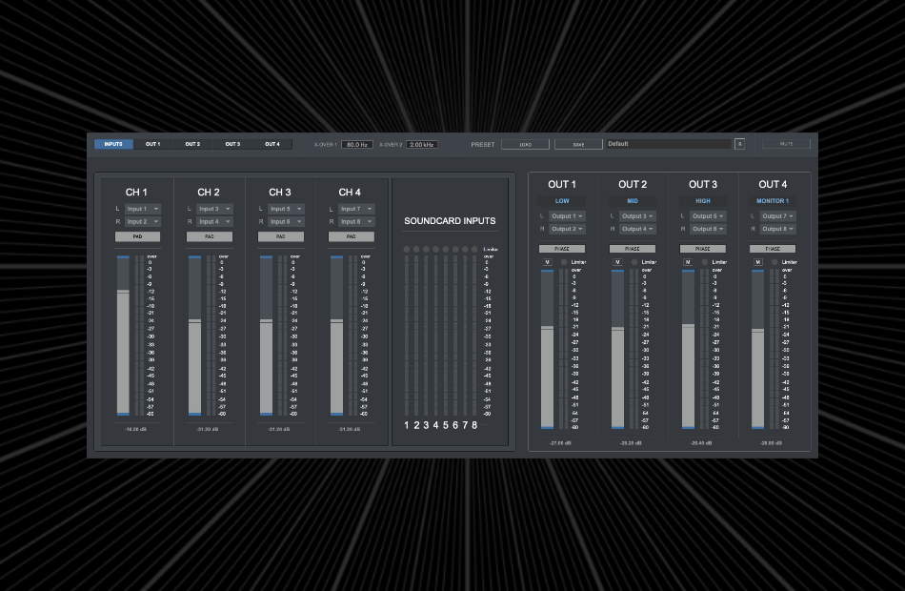Open CH 2 right Input 4 dropdown
The height and width of the screenshot is (591, 905).
coord(214,221)
